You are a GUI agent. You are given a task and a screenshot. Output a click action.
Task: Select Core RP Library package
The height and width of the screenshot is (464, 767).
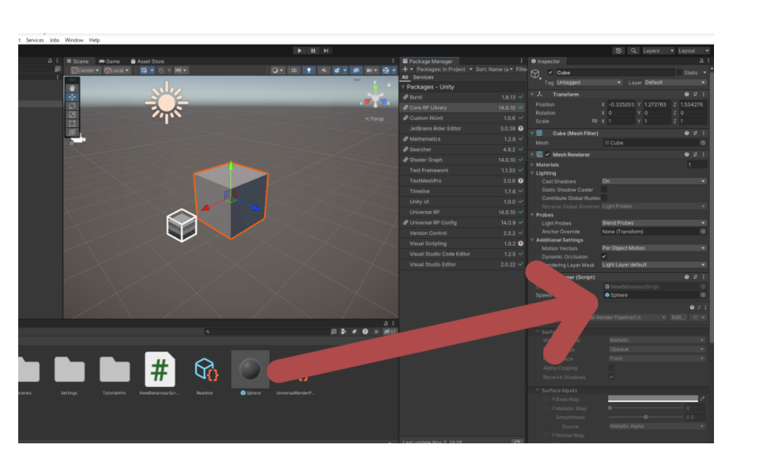point(463,108)
